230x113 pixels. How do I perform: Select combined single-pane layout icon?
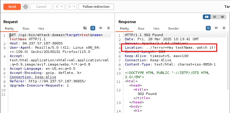[x=222, y=17]
